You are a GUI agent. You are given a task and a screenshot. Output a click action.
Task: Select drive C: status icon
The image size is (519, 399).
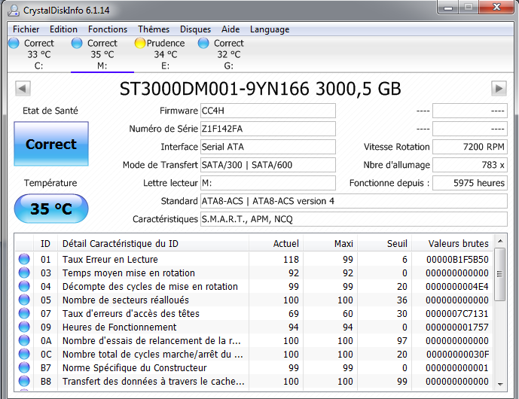(x=14, y=43)
